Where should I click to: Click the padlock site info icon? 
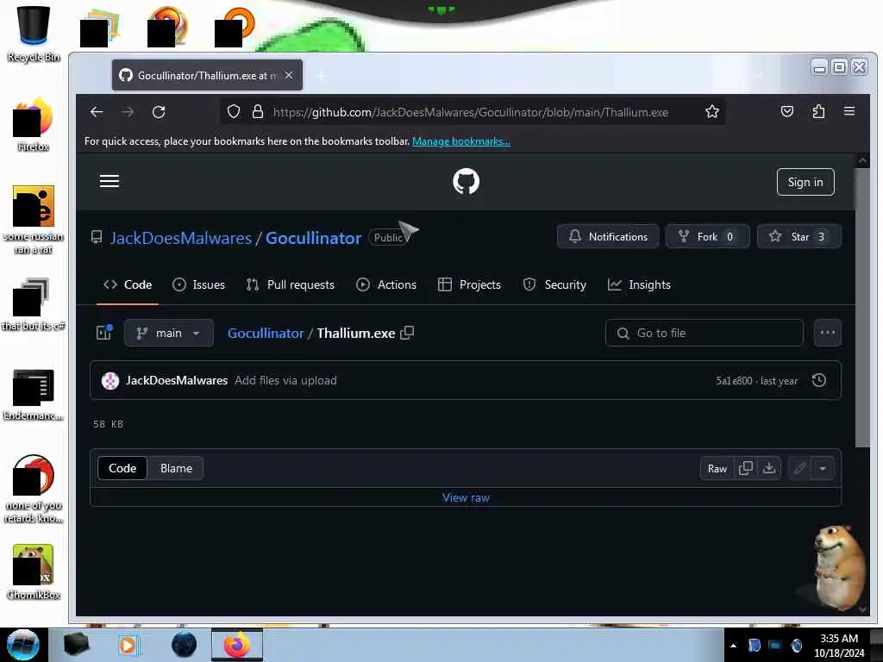click(257, 112)
